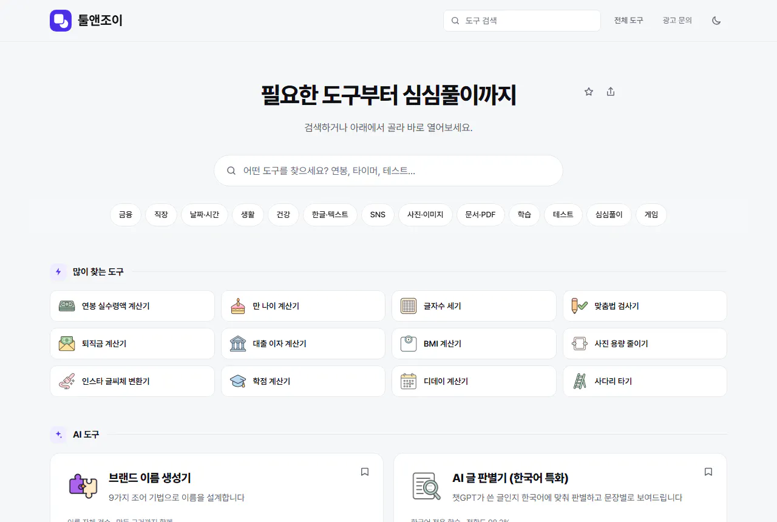
Task: Click the grid icon of 글자수 세기
Action: (x=409, y=306)
